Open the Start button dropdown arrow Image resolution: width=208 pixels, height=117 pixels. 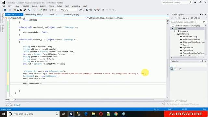click(x=48, y=10)
